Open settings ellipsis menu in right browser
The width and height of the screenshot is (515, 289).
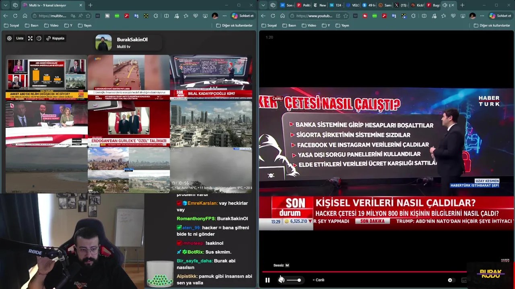tap(482, 16)
